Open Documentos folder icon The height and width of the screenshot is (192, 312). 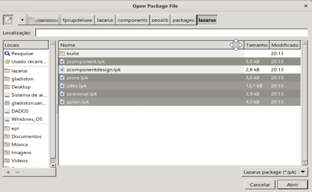(x=7, y=137)
